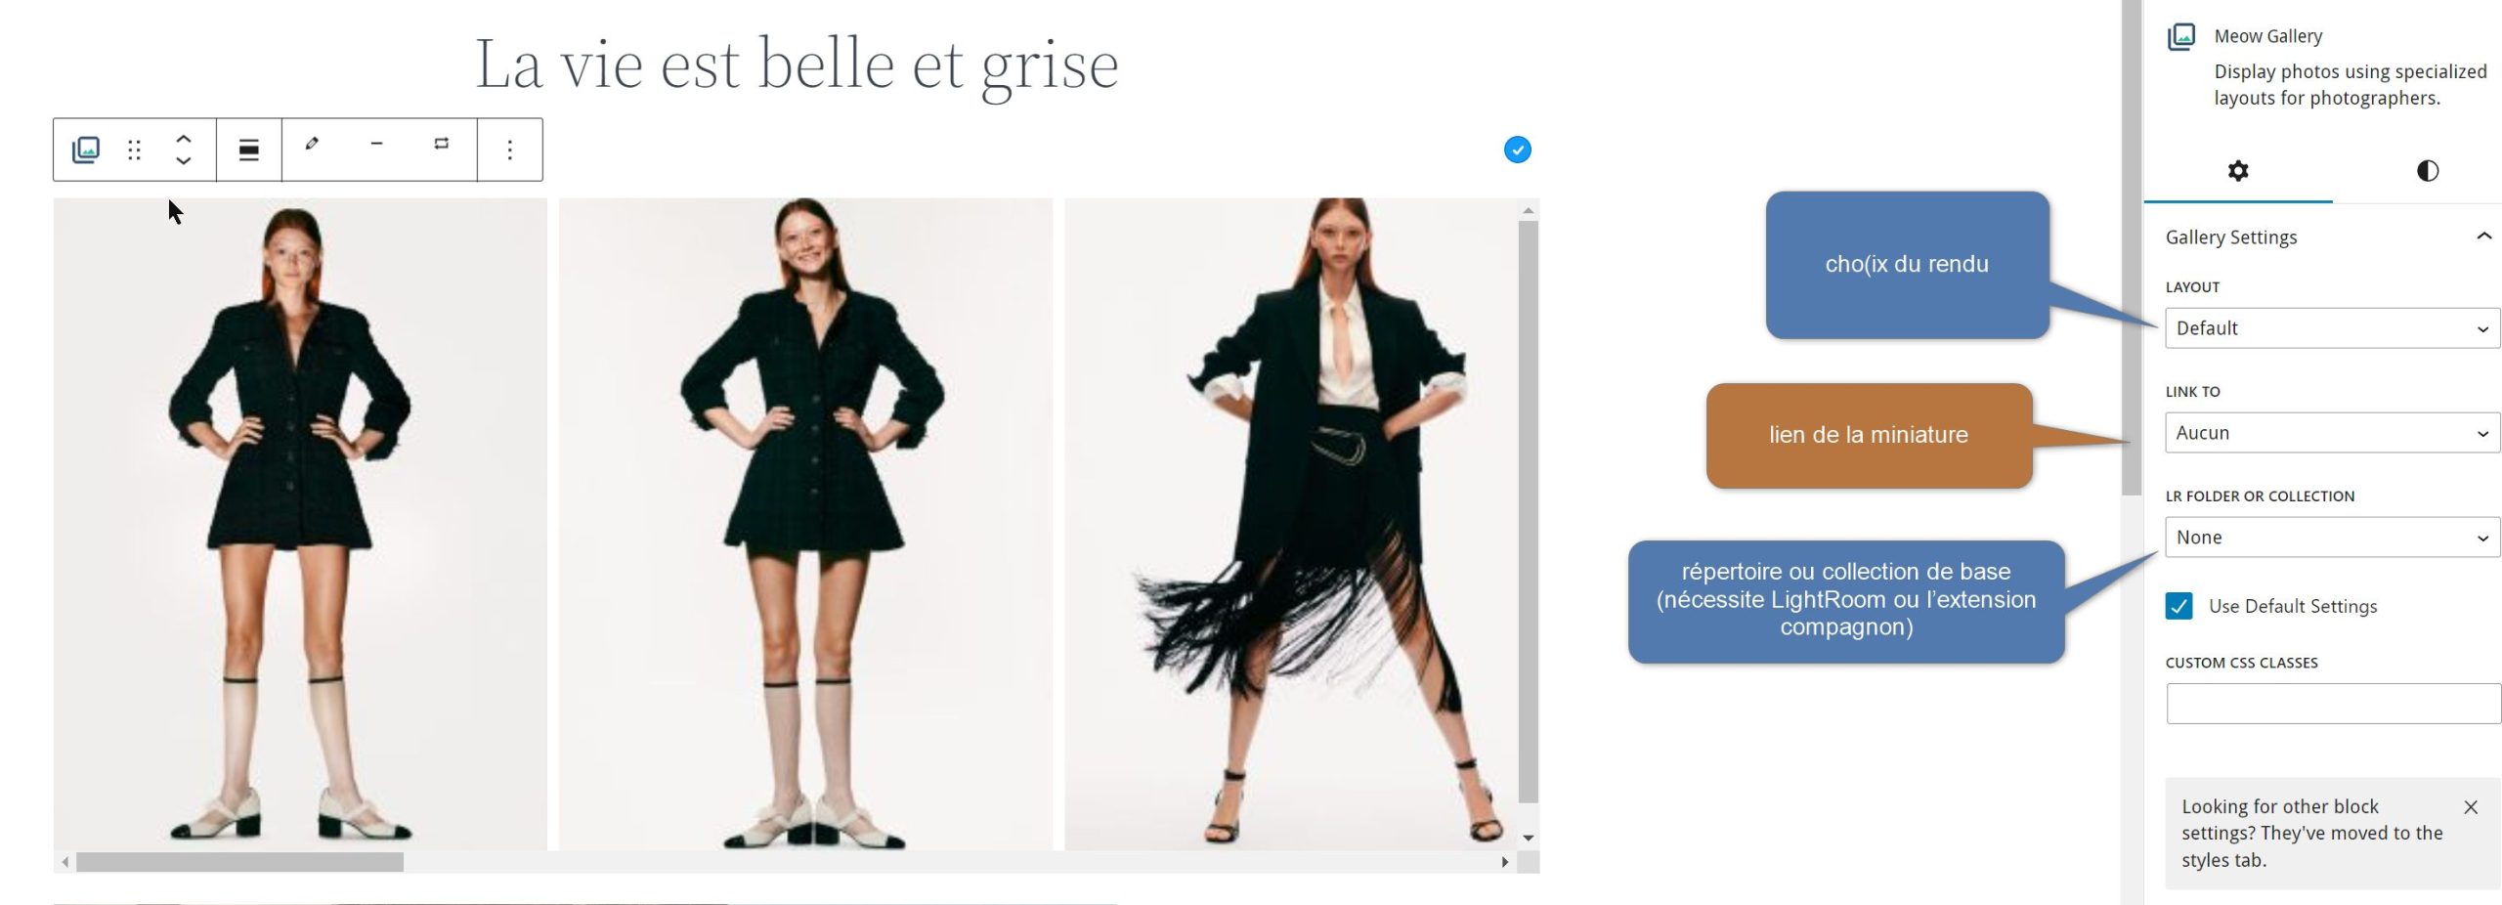Collapse the Gallery Settings panel
The image size is (2502, 905).
(2483, 237)
